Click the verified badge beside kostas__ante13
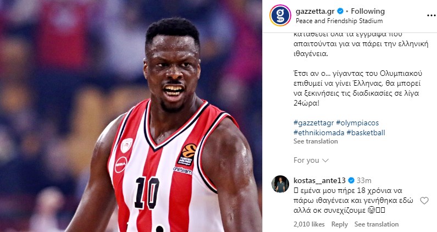Image resolution: width=437 pixels, height=232 pixels. [x=351, y=180]
